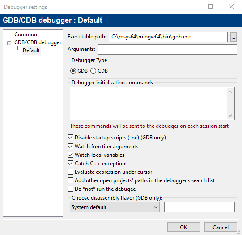Click the 'Debugger Type' group label
This screenshot has width=242, height=235.
89,60
